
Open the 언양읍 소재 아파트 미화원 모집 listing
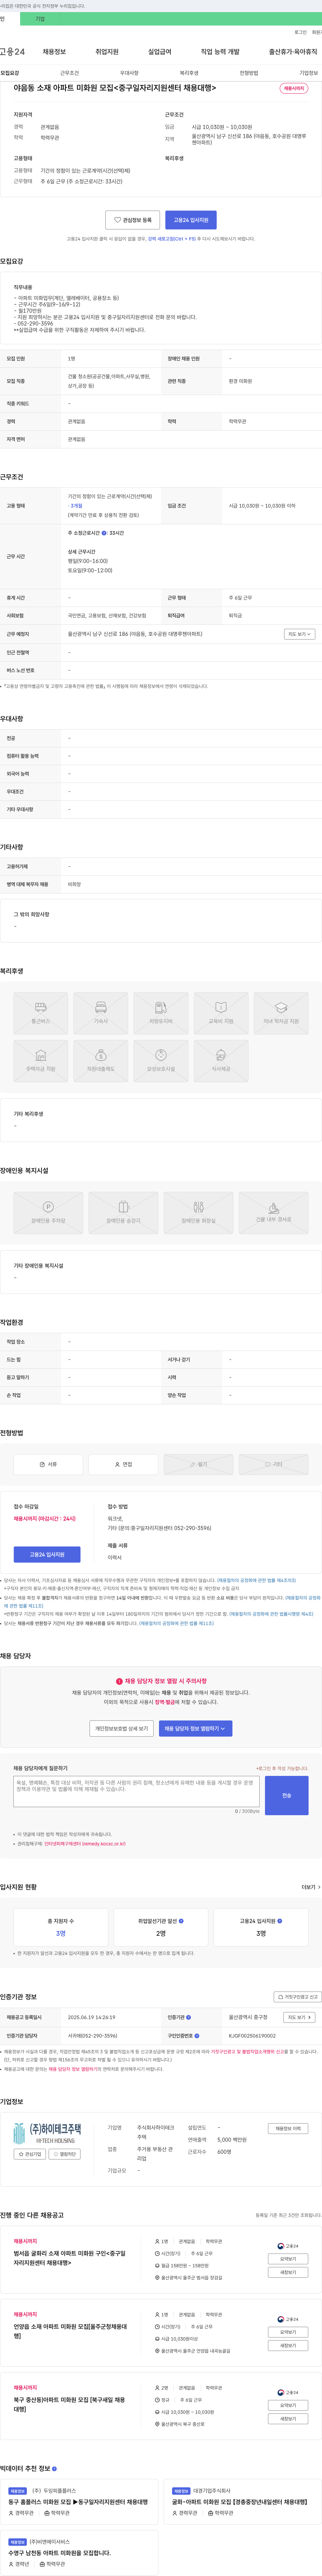coord(70,2331)
